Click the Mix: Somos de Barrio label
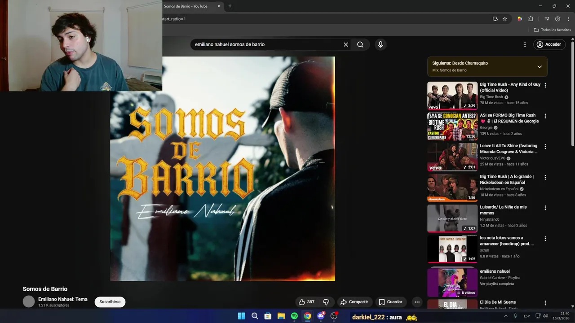 [x=449, y=70]
